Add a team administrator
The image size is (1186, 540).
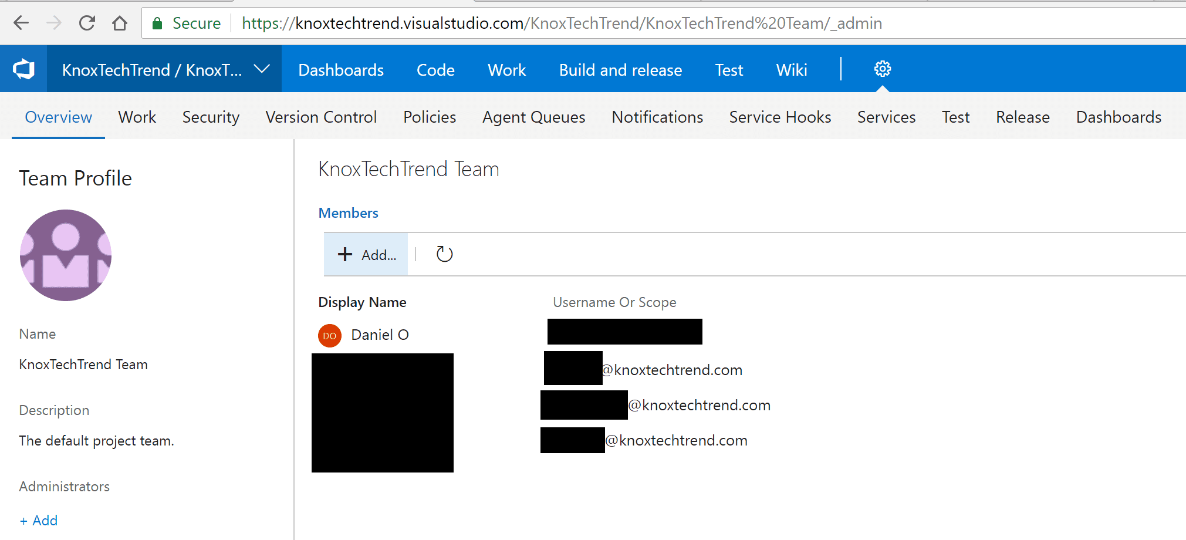click(x=39, y=521)
